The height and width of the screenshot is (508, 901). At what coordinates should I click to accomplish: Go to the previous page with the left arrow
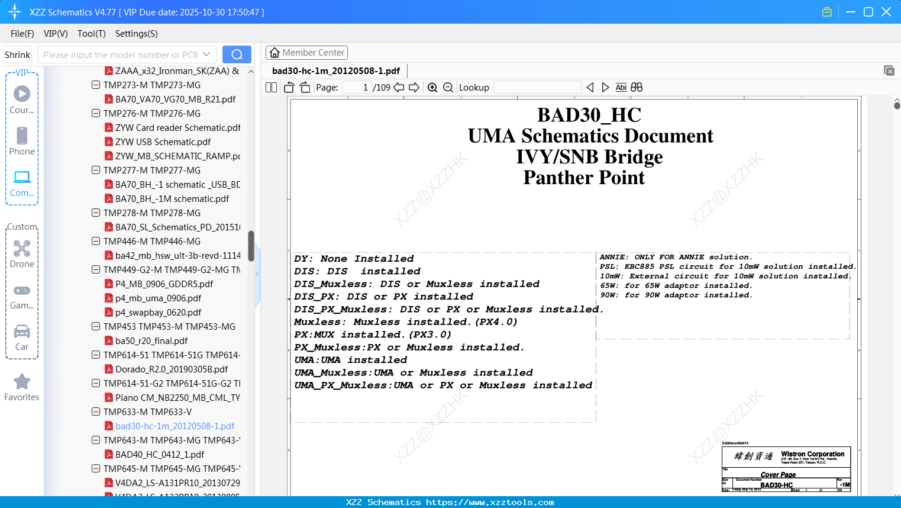click(399, 88)
